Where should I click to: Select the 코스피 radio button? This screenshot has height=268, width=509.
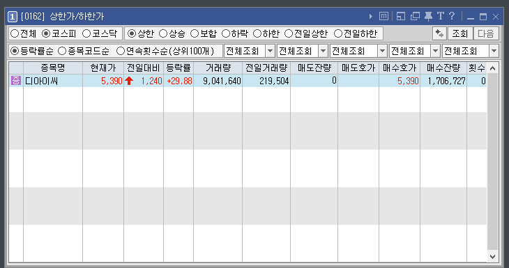pos(47,33)
